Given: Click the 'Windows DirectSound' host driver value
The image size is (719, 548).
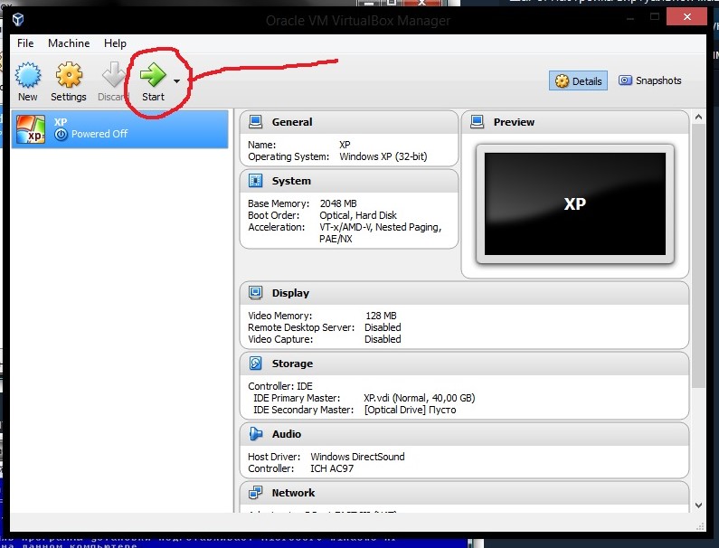Looking at the screenshot, I should (357, 457).
